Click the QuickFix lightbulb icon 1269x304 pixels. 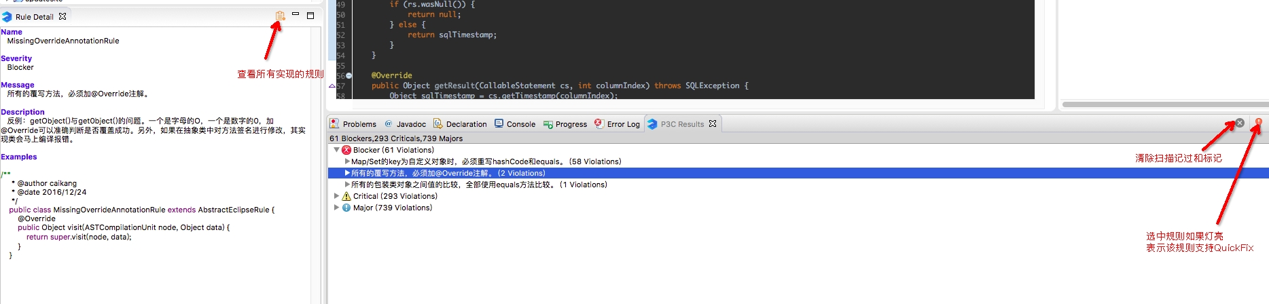pyautogui.click(x=1258, y=123)
